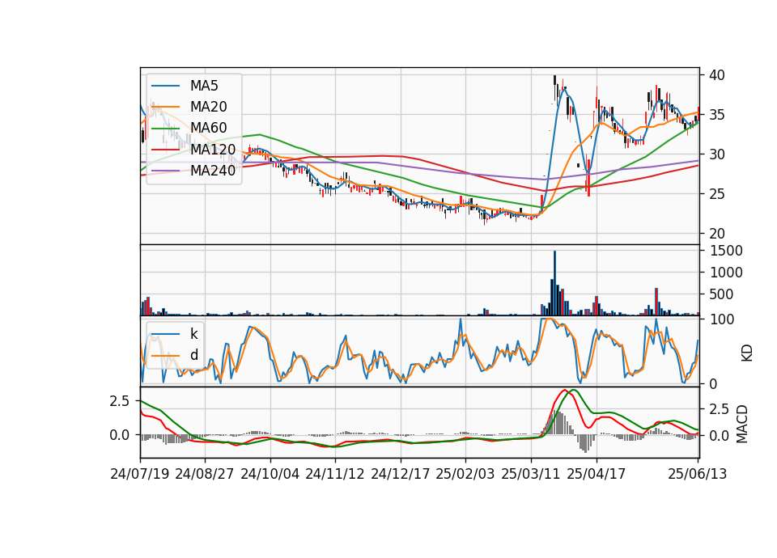Click the MACD left axis value 0.0
The image size is (777, 558).
click(x=120, y=435)
